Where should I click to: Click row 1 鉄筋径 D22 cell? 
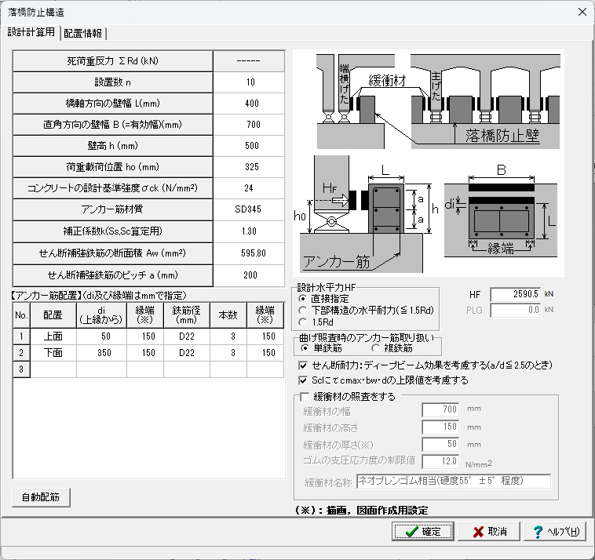[187, 336]
